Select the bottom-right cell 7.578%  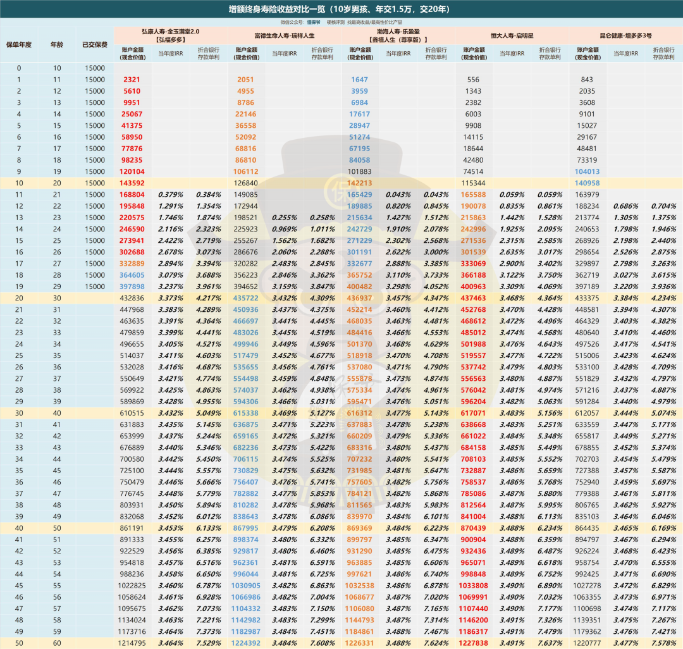[x=663, y=642]
